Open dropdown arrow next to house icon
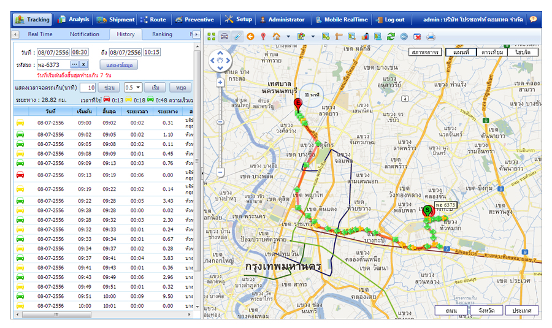Viewport: 552px width, 328px height. 288,36
